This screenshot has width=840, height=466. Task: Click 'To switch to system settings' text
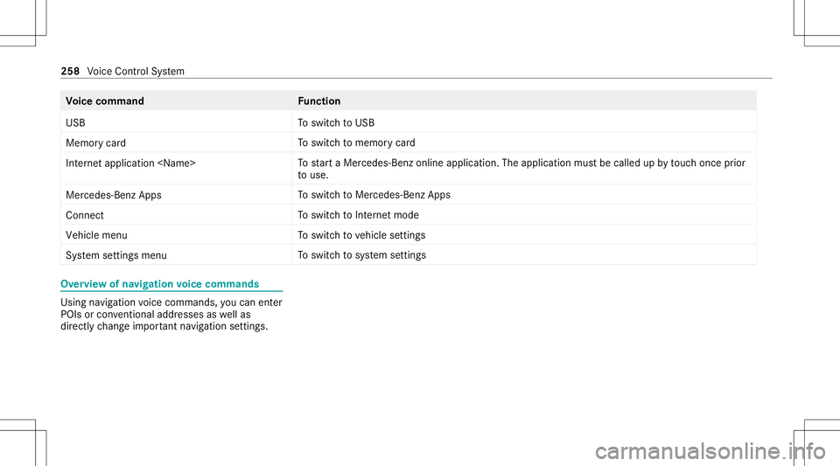(361, 255)
